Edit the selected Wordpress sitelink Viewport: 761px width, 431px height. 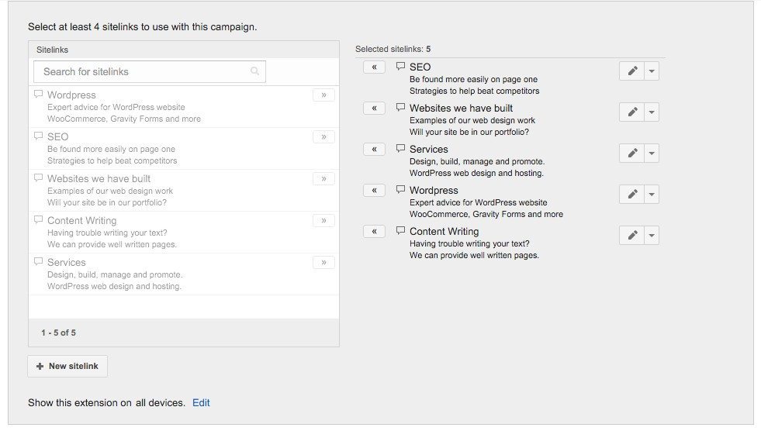click(632, 195)
